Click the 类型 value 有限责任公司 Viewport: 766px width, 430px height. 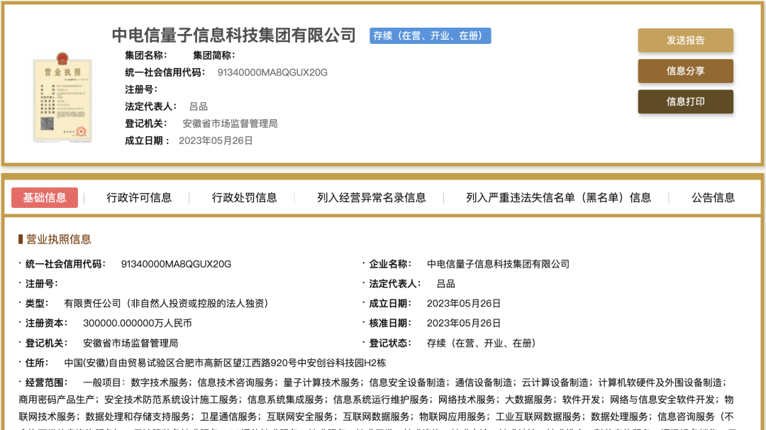[x=166, y=303]
